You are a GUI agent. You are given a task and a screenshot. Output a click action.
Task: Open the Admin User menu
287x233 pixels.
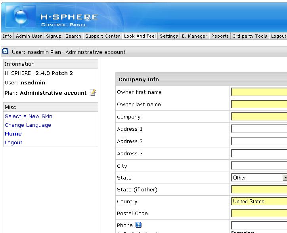29,36
